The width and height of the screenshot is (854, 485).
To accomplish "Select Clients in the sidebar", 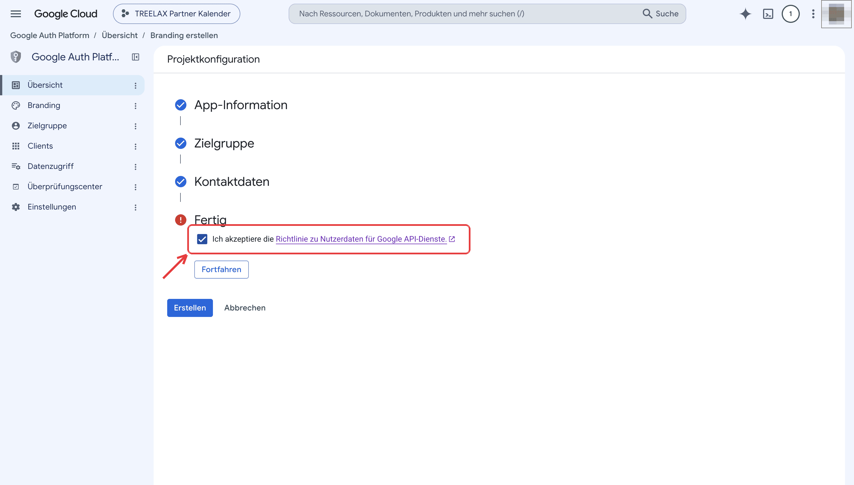I will point(72,146).
